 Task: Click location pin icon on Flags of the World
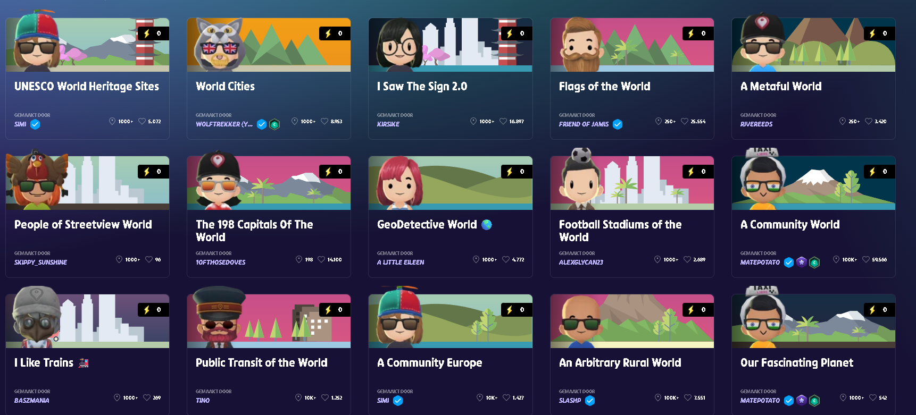659,121
